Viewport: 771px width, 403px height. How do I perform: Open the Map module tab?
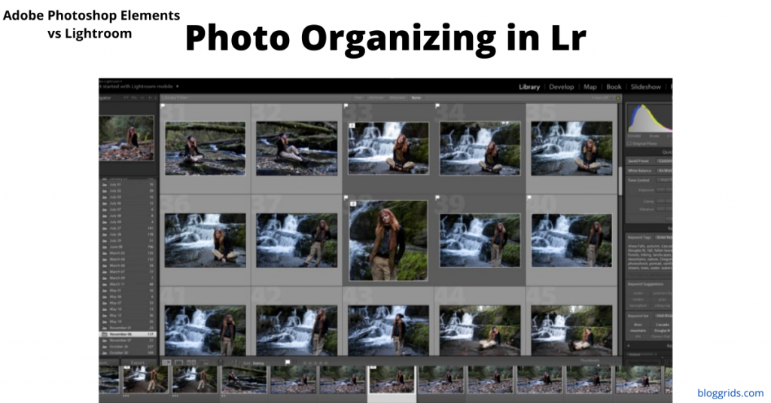pyautogui.click(x=590, y=87)
